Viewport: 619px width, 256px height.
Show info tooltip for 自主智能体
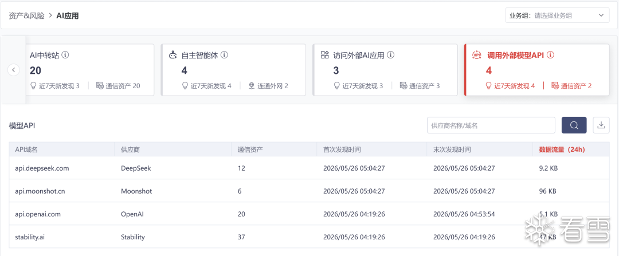tap(224, 55)
